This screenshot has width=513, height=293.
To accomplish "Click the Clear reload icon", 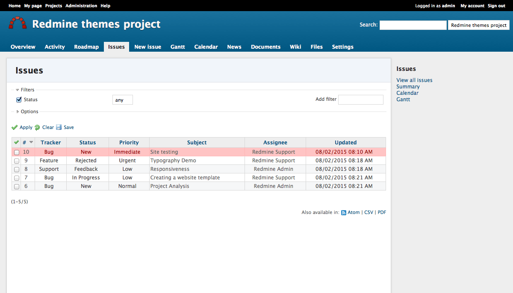I will tap(37, 127).
